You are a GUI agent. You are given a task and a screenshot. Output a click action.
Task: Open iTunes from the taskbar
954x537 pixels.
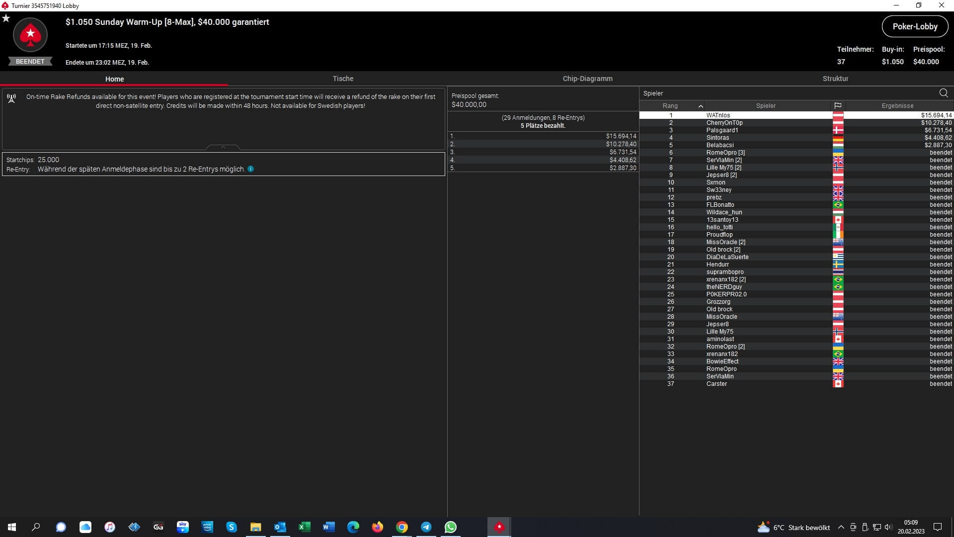click(110, 527)
